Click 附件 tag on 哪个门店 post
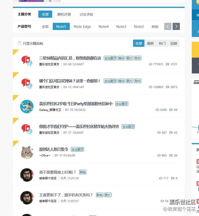This screenshot has width=199, height=216. (x=138, y=81)
